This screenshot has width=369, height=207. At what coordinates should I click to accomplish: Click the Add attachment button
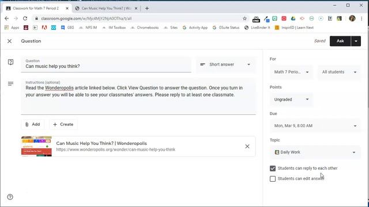(32, 124)
